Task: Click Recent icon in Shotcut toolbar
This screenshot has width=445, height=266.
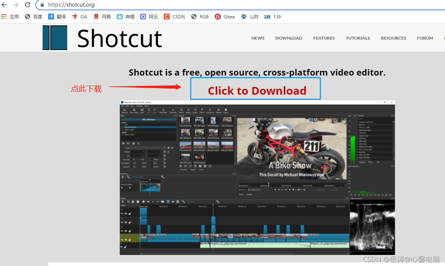Action: point(181,111)
